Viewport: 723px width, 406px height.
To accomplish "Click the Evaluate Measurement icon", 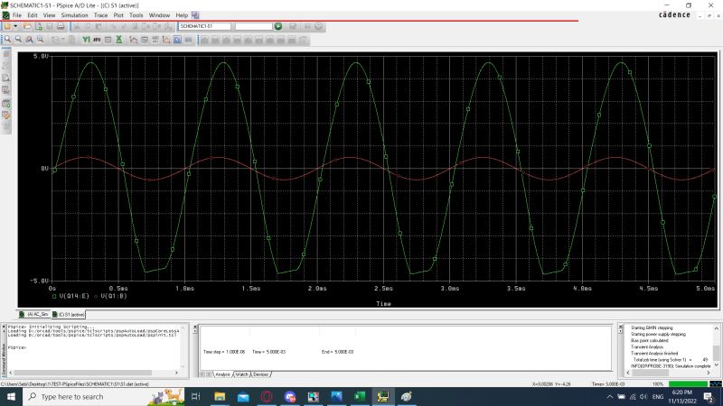I will click(145, 40).
